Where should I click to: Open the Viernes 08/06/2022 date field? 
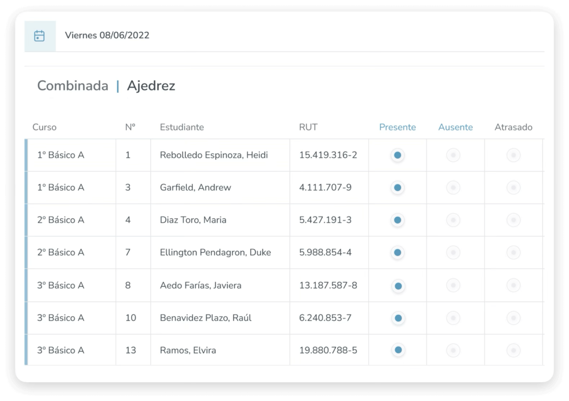point(107,36)
